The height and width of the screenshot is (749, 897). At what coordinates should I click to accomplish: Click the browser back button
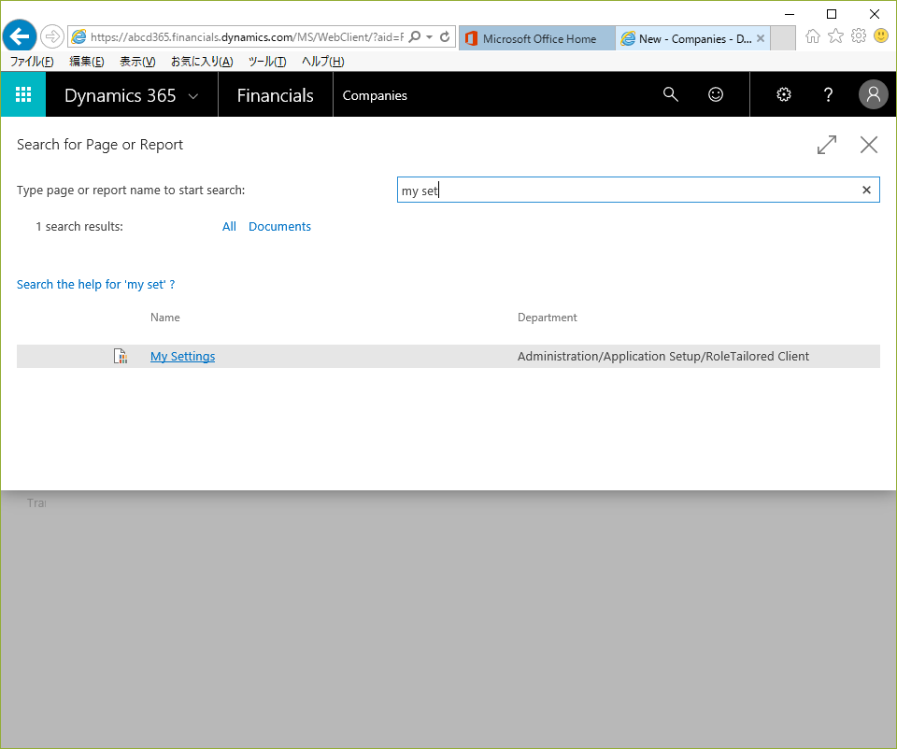19,37
